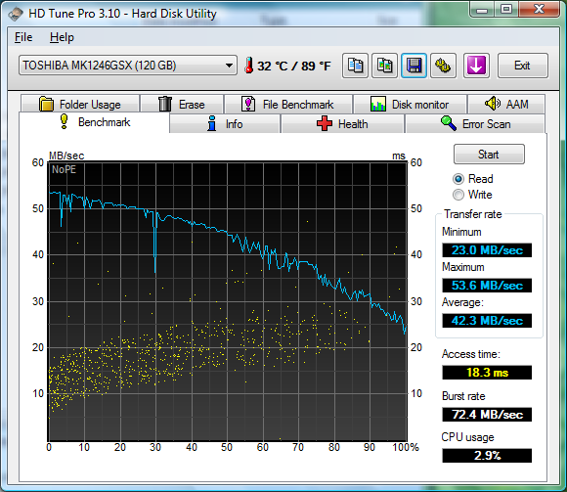Click the save screenshot floppy disk icon
The height and width of the screenshot is (492, 567).
click(x=414, y=66)
